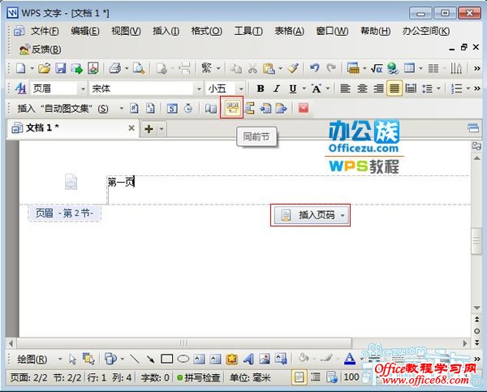Viewport: 487px width, 392px height.
Task: Open the font size dropdown 小五
Action: coord(241,88)
